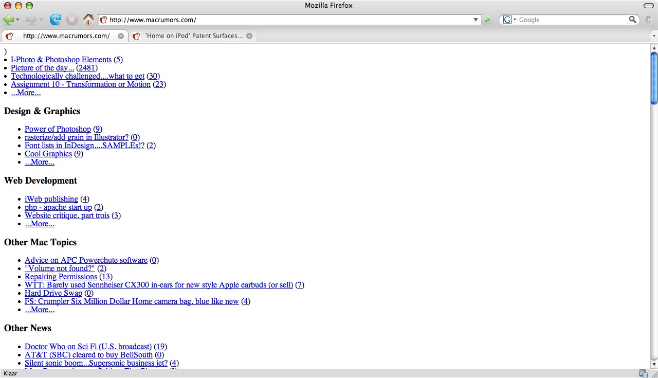Open the URL history dropdown

tap(476, 20)
